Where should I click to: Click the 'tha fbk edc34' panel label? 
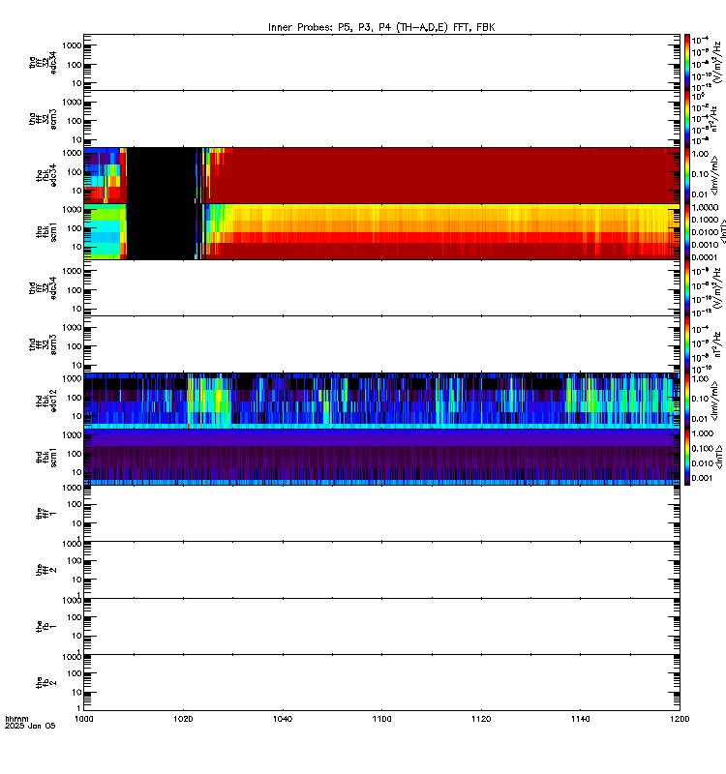[x=46, y=175]
